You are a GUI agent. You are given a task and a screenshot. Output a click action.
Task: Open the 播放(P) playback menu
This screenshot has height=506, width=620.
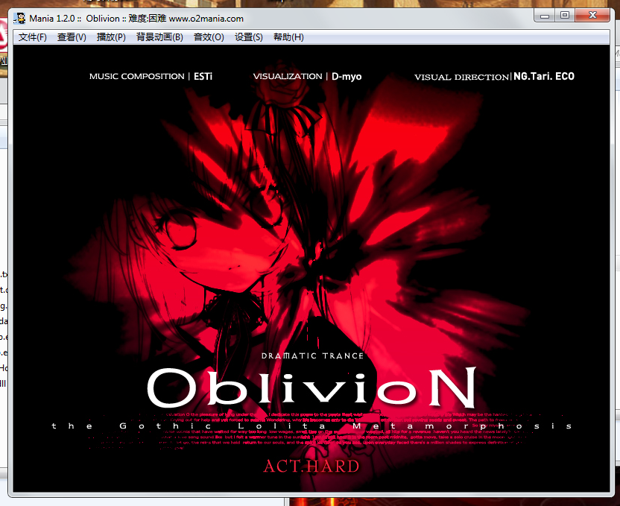111,37
